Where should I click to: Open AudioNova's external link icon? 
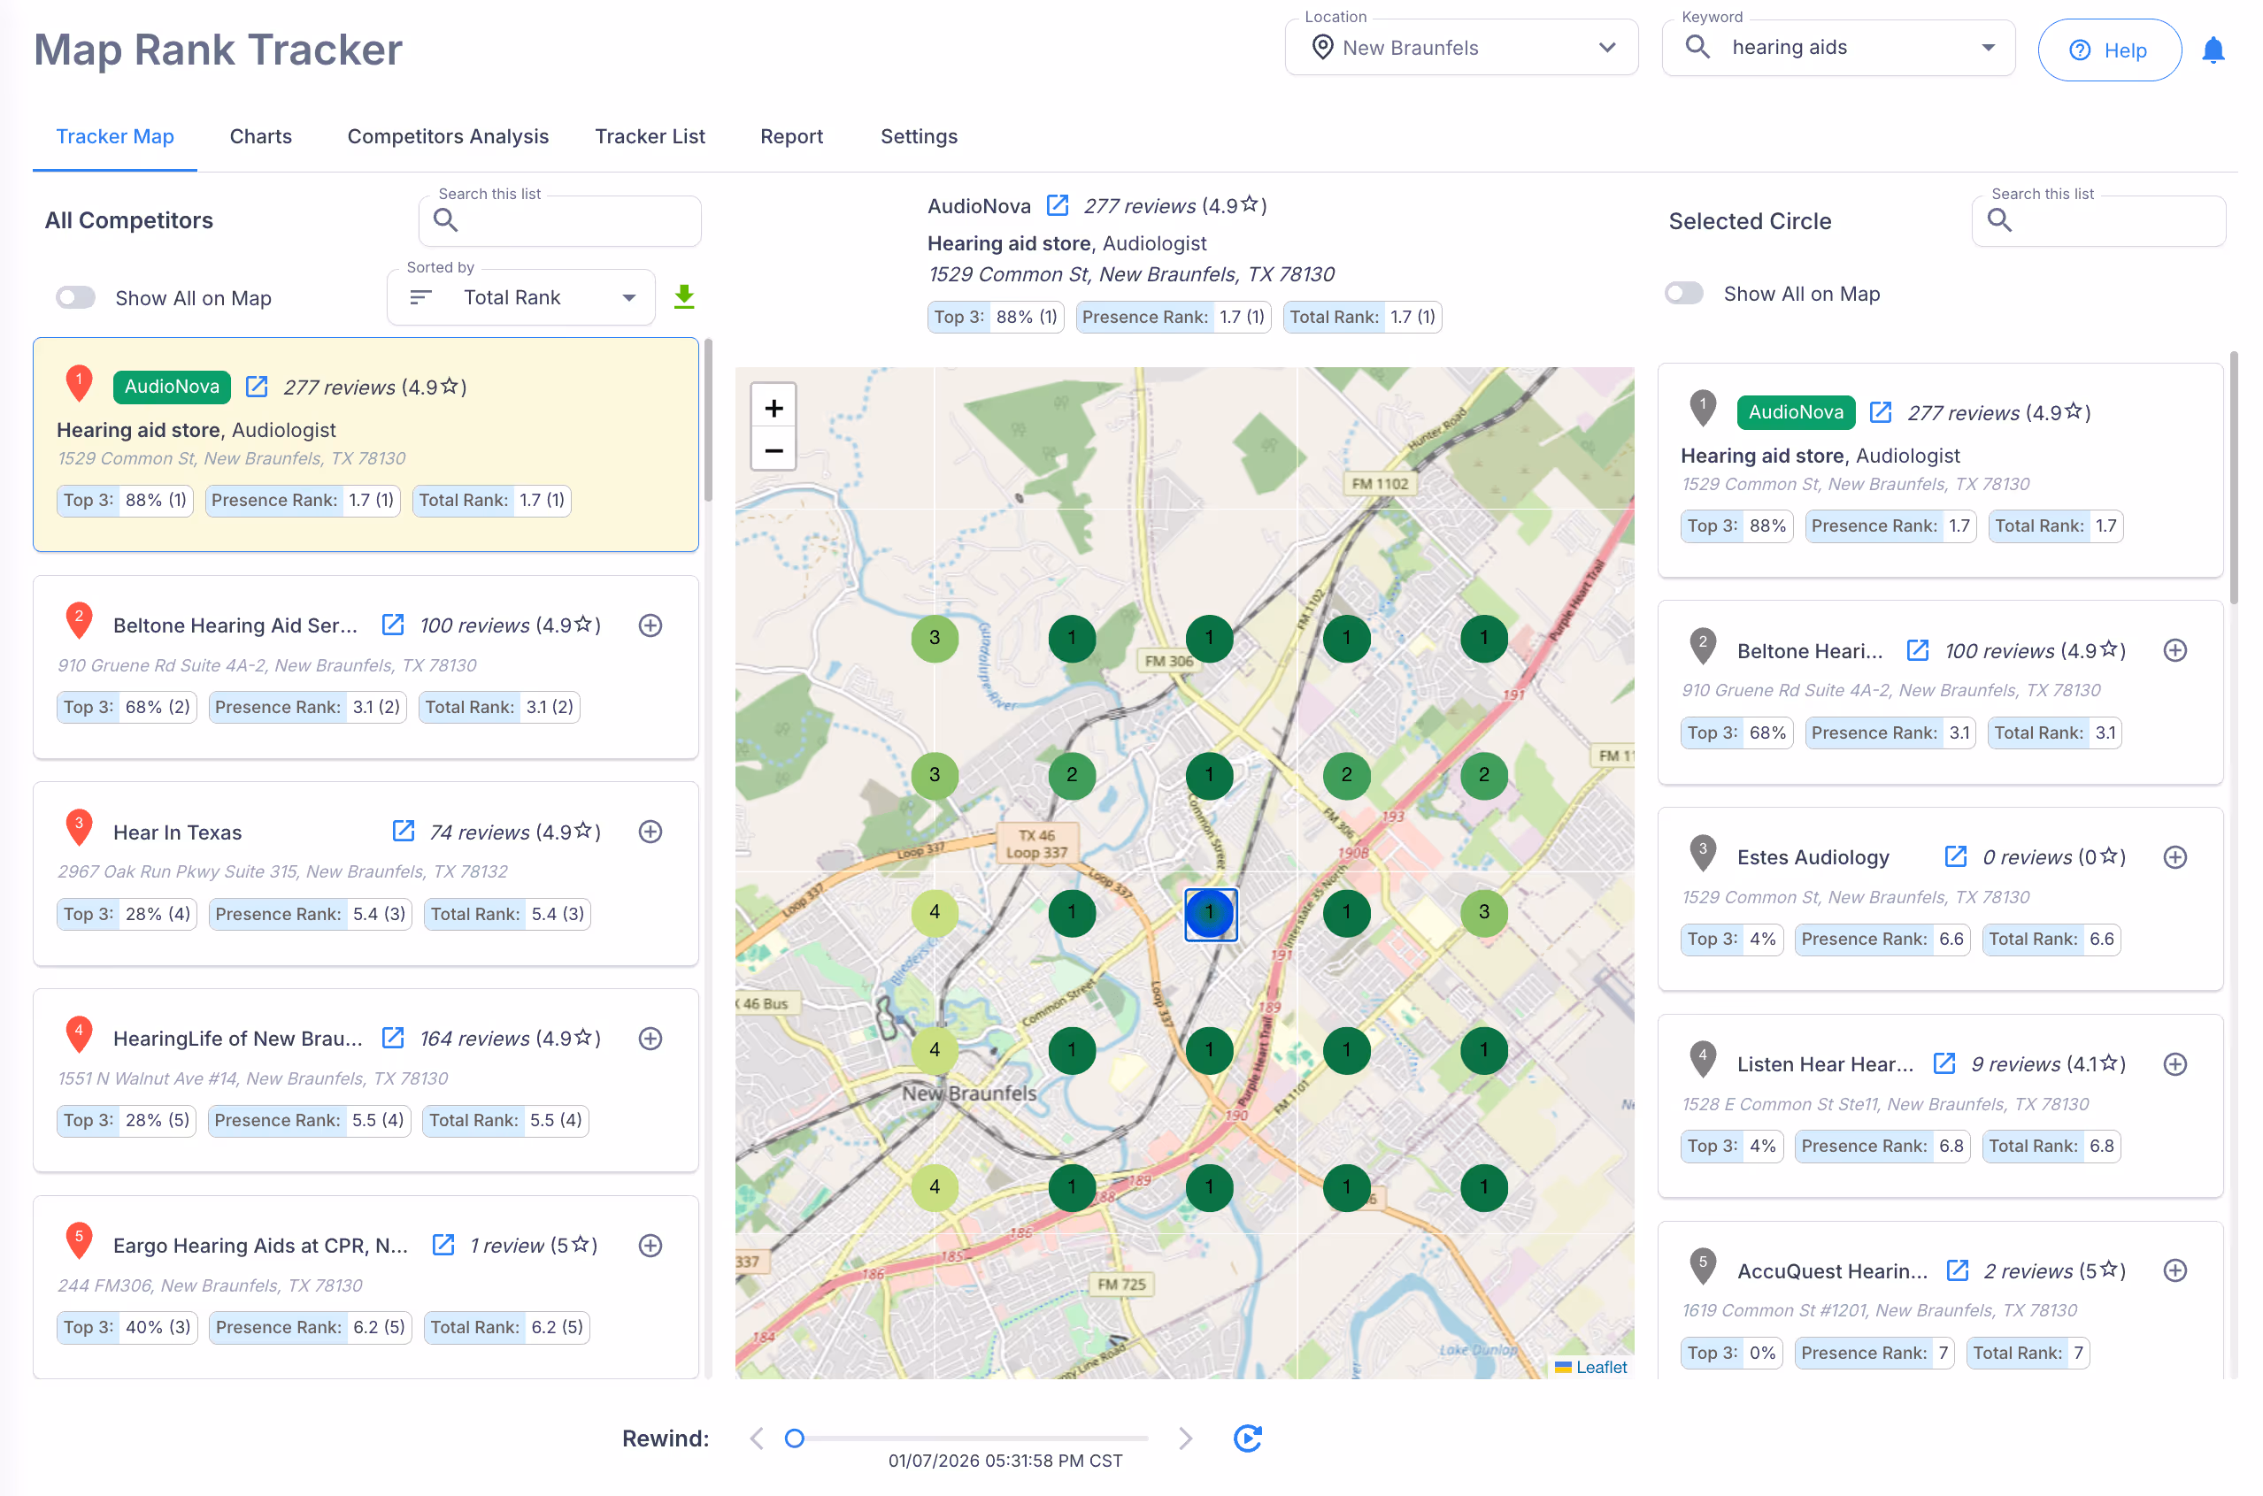coord(255,386)
